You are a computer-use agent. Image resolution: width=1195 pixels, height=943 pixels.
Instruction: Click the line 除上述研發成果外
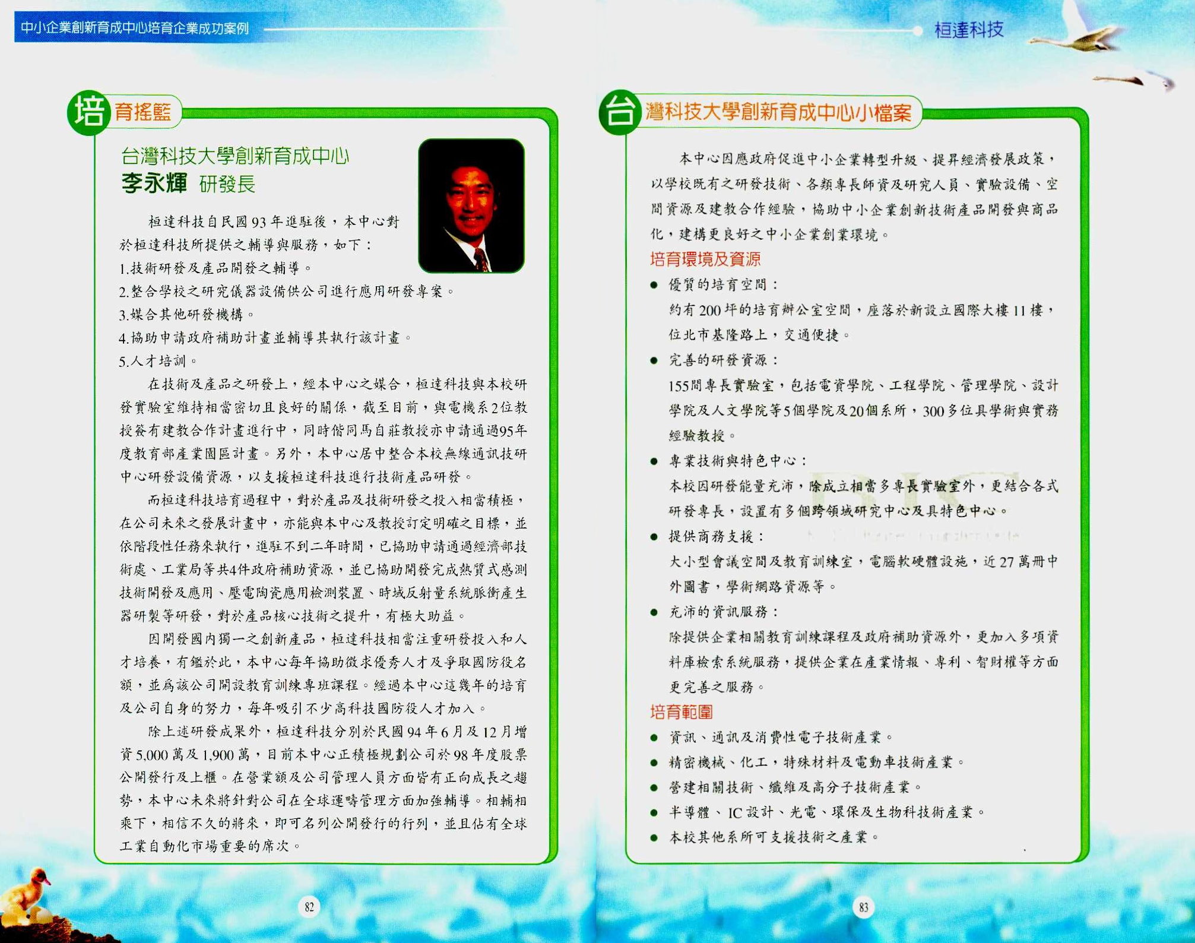pyautogui.click(x=337, y=732)
